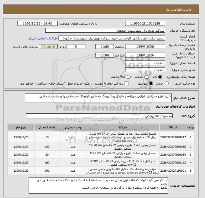The image size is (205, 198).
Task: Click the price validity hour 11:00 field
Action: tap(105, 55)
